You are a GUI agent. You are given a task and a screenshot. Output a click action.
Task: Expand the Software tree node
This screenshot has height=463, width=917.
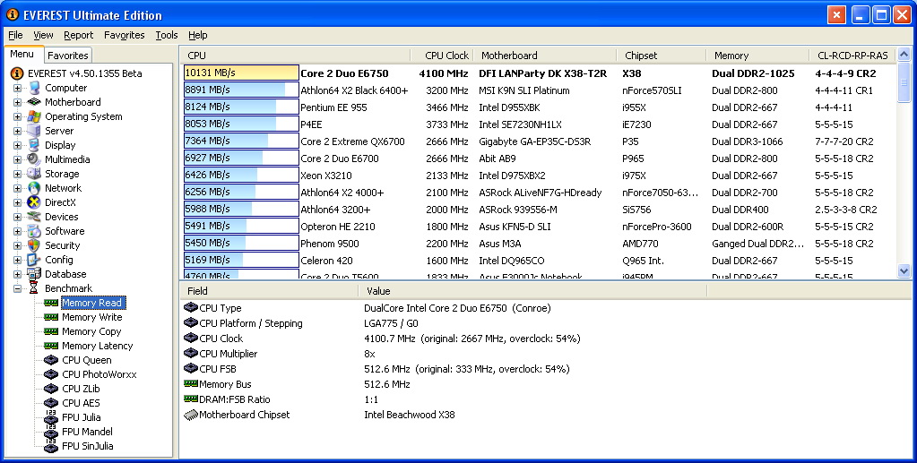18,231
